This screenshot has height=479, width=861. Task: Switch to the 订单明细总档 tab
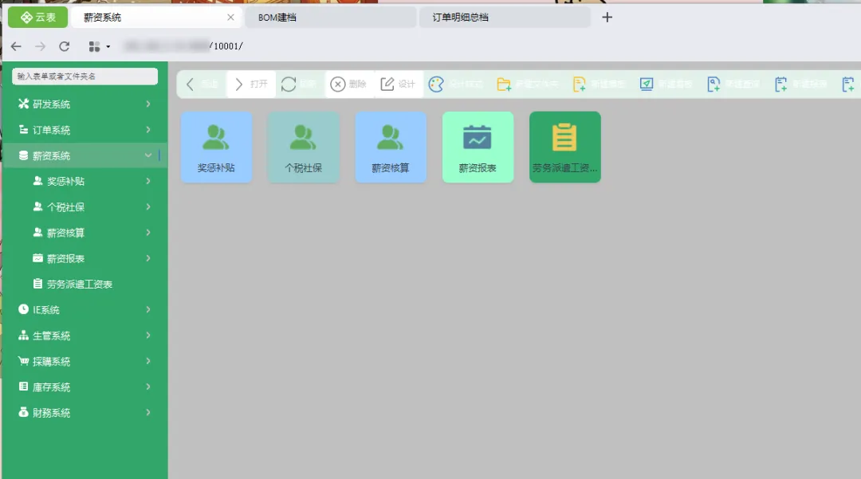pyautogui.click(x=504, y=17)
